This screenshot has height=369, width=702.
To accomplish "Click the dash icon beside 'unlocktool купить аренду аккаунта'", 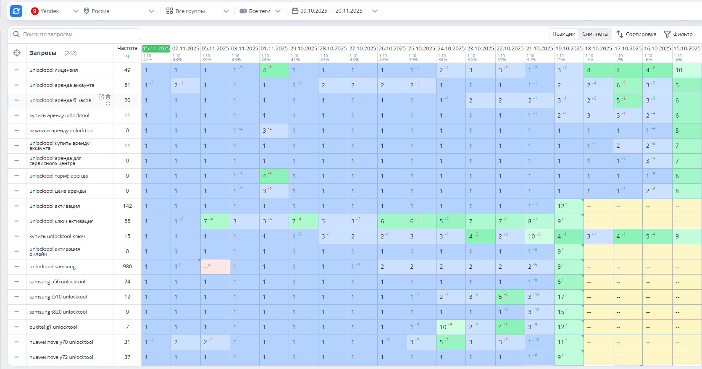I will coord(17,146).
